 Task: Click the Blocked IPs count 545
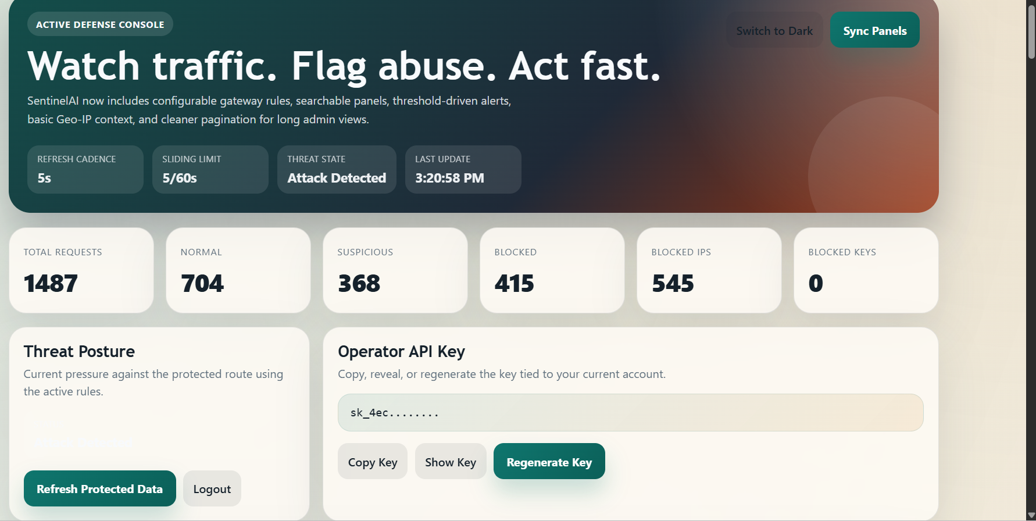tap(673, 284)
